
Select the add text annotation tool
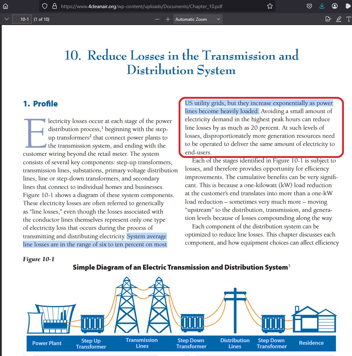point(348,19)
